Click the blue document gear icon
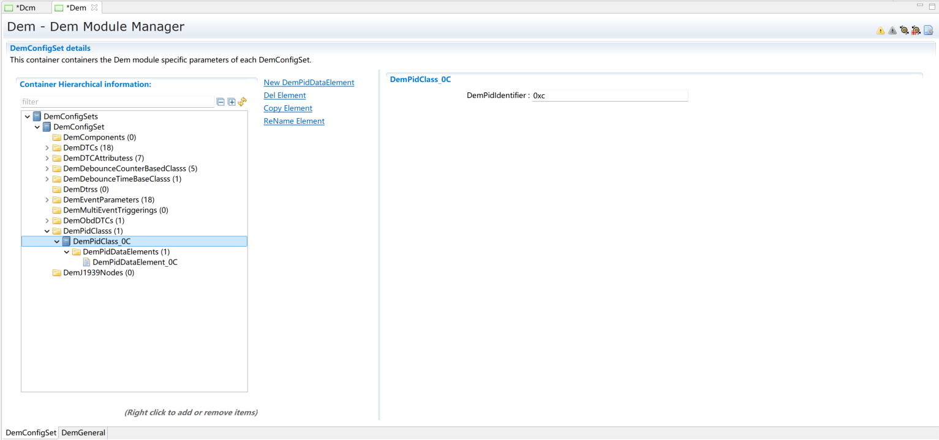 tap(928, 31)
